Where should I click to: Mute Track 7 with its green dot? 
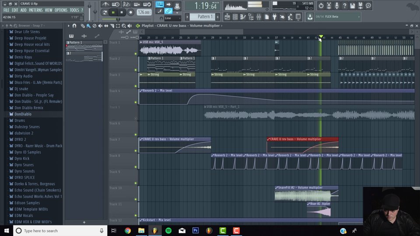pos(136,151)
